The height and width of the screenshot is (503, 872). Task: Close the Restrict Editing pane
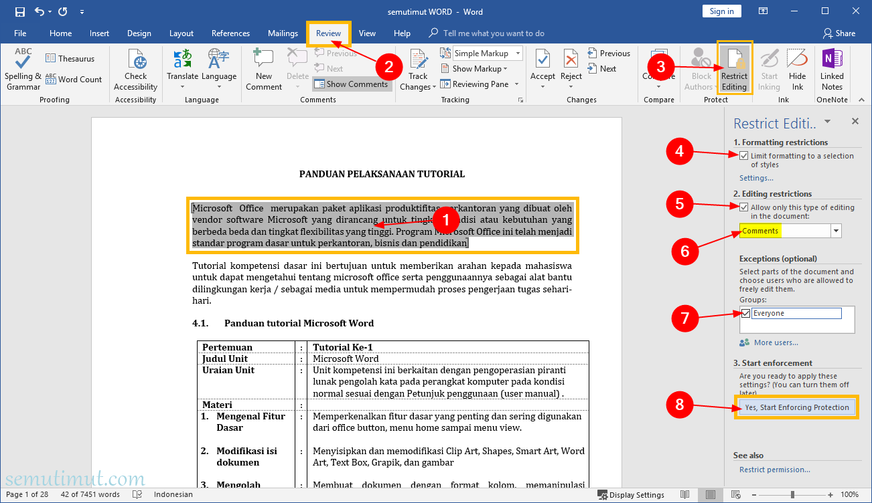(855, 122)
